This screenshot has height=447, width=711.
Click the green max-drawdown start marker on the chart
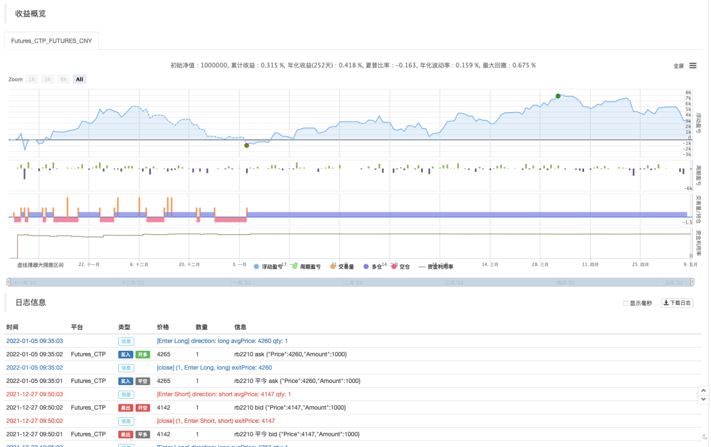coord(558,96)
